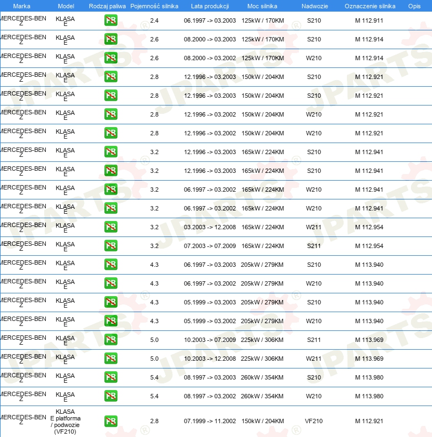Click the Moc silnika column header
The width and height of the screenshot is (432, 437).
262,6
